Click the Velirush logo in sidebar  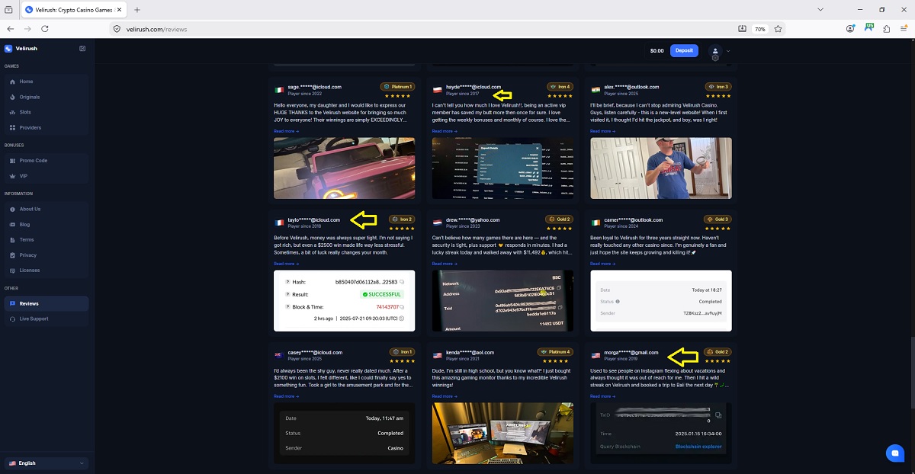click(x=8, y=49)
